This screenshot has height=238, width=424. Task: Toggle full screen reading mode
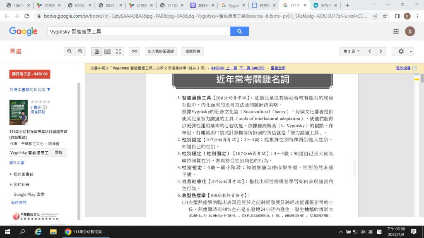coord(118,51)
